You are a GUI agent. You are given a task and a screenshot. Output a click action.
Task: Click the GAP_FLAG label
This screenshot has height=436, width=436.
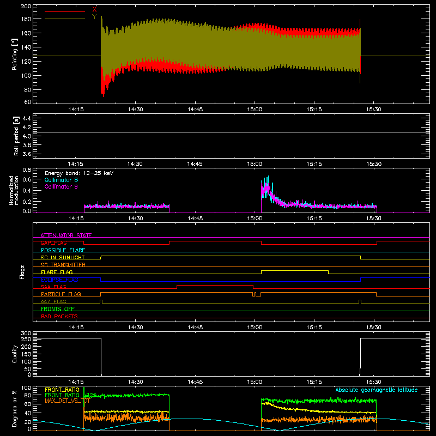click(53, 243)
